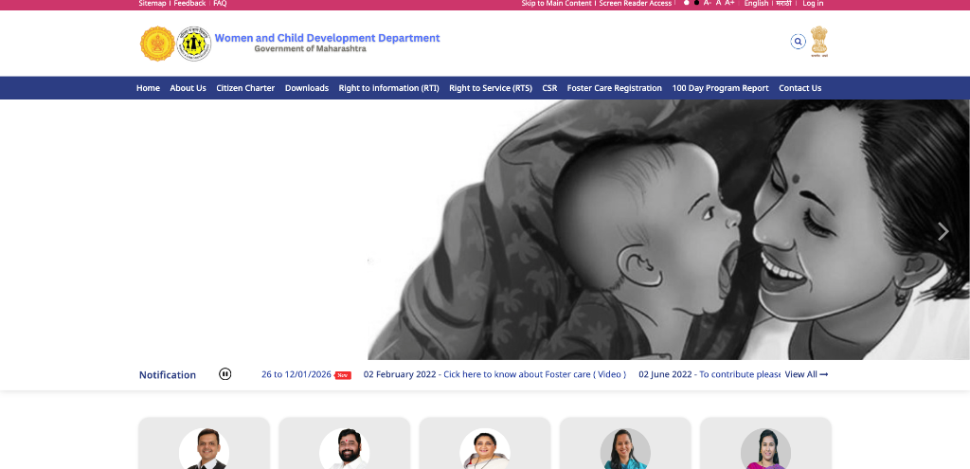Open 100 Day Program Report
This screenshot has height=469, width=970.
coord(720,88)
